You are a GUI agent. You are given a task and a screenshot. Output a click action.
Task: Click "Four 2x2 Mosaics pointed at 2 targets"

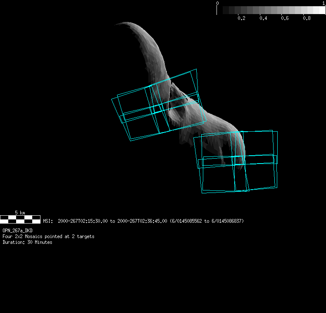click(48, 236)
